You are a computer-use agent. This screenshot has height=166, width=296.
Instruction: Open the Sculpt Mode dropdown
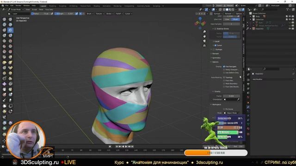pyautogui.click(x=16, y=9)
